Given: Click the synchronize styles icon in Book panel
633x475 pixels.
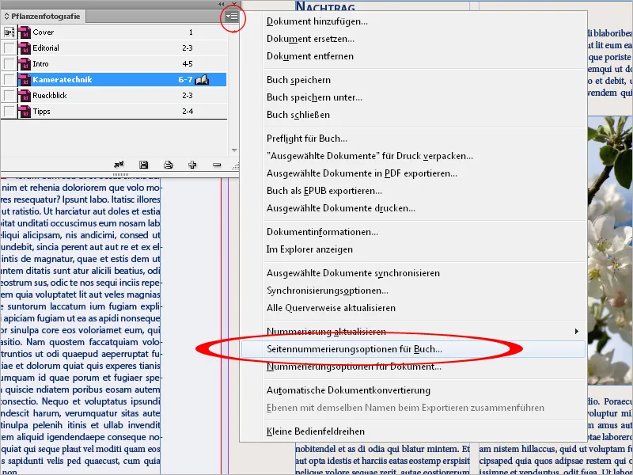Looking at the screenshot, I should [119, 165].
